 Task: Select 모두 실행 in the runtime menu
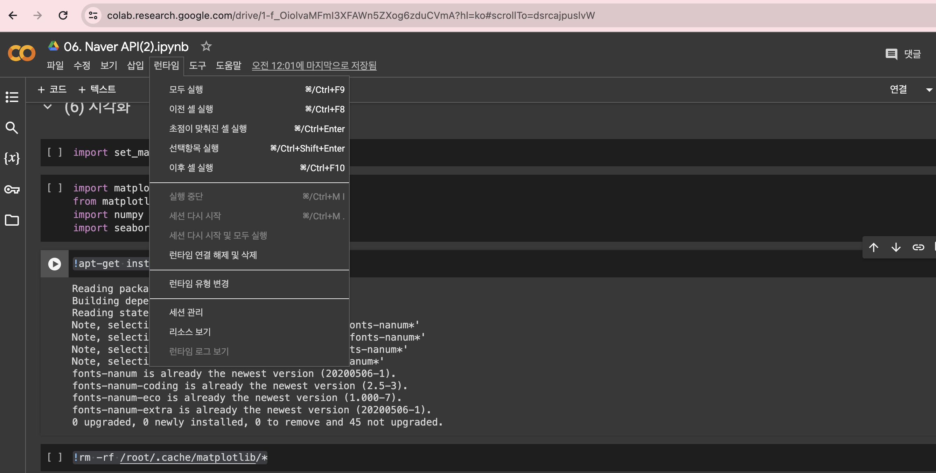click(x=186, y=89)
